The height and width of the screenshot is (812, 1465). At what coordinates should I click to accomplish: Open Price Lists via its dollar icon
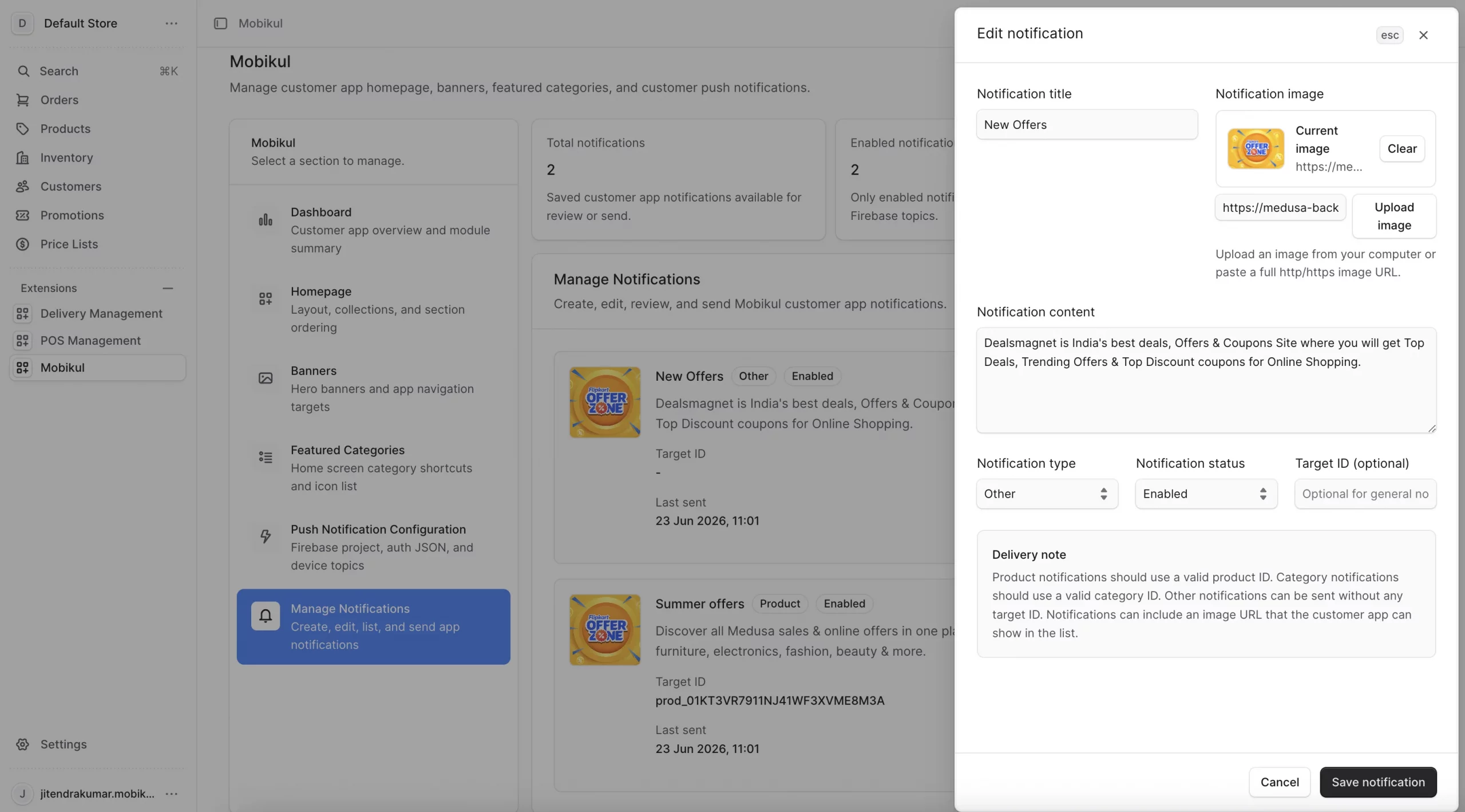(x=23, y=244)
